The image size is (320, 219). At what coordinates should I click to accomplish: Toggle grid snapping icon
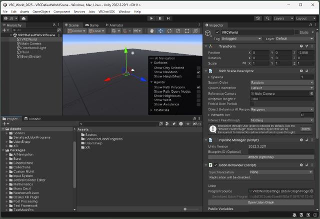point(124,31)
